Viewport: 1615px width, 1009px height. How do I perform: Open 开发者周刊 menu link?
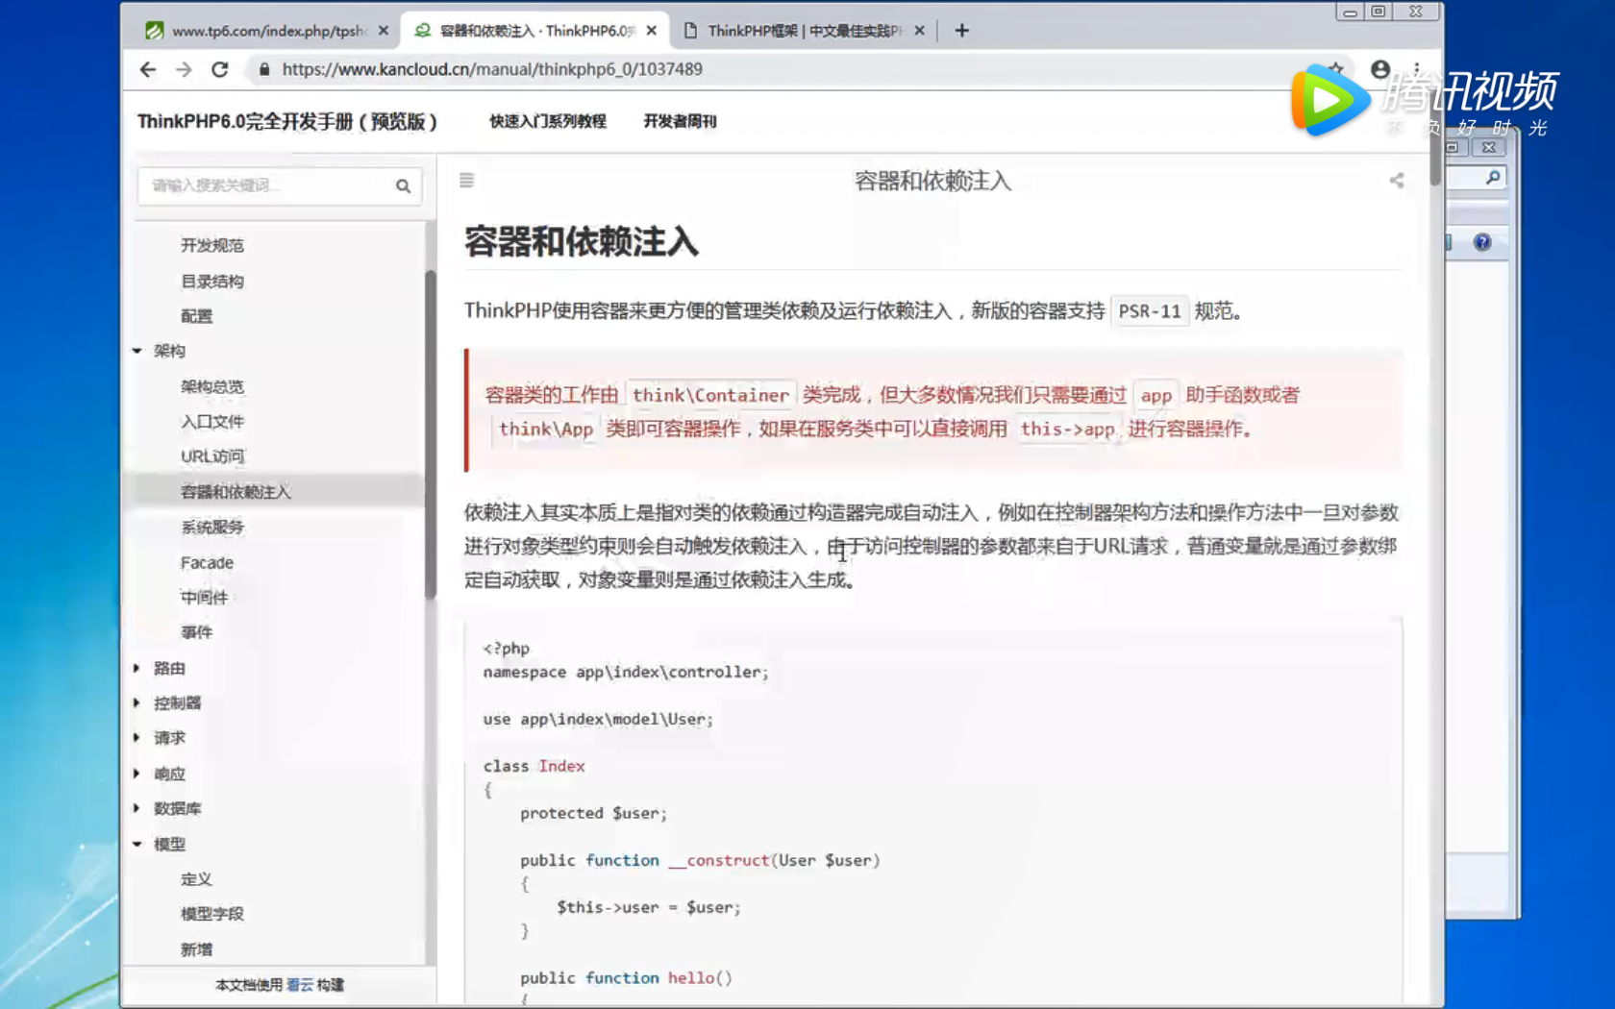pyautogui.click(x=680, y=121)
